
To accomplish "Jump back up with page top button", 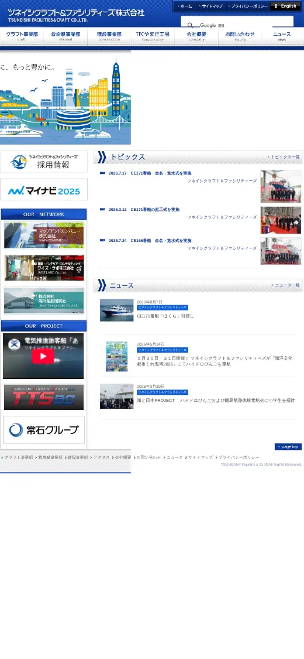I will 288,447.
